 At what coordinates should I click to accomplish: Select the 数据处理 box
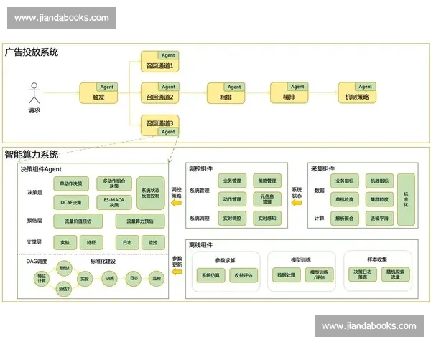(287, 275)
